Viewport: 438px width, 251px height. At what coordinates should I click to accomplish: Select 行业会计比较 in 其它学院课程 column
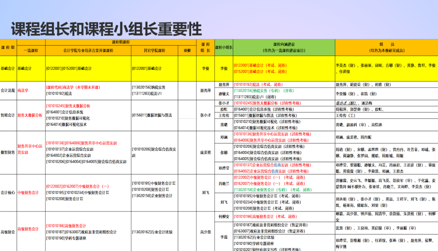152,232
